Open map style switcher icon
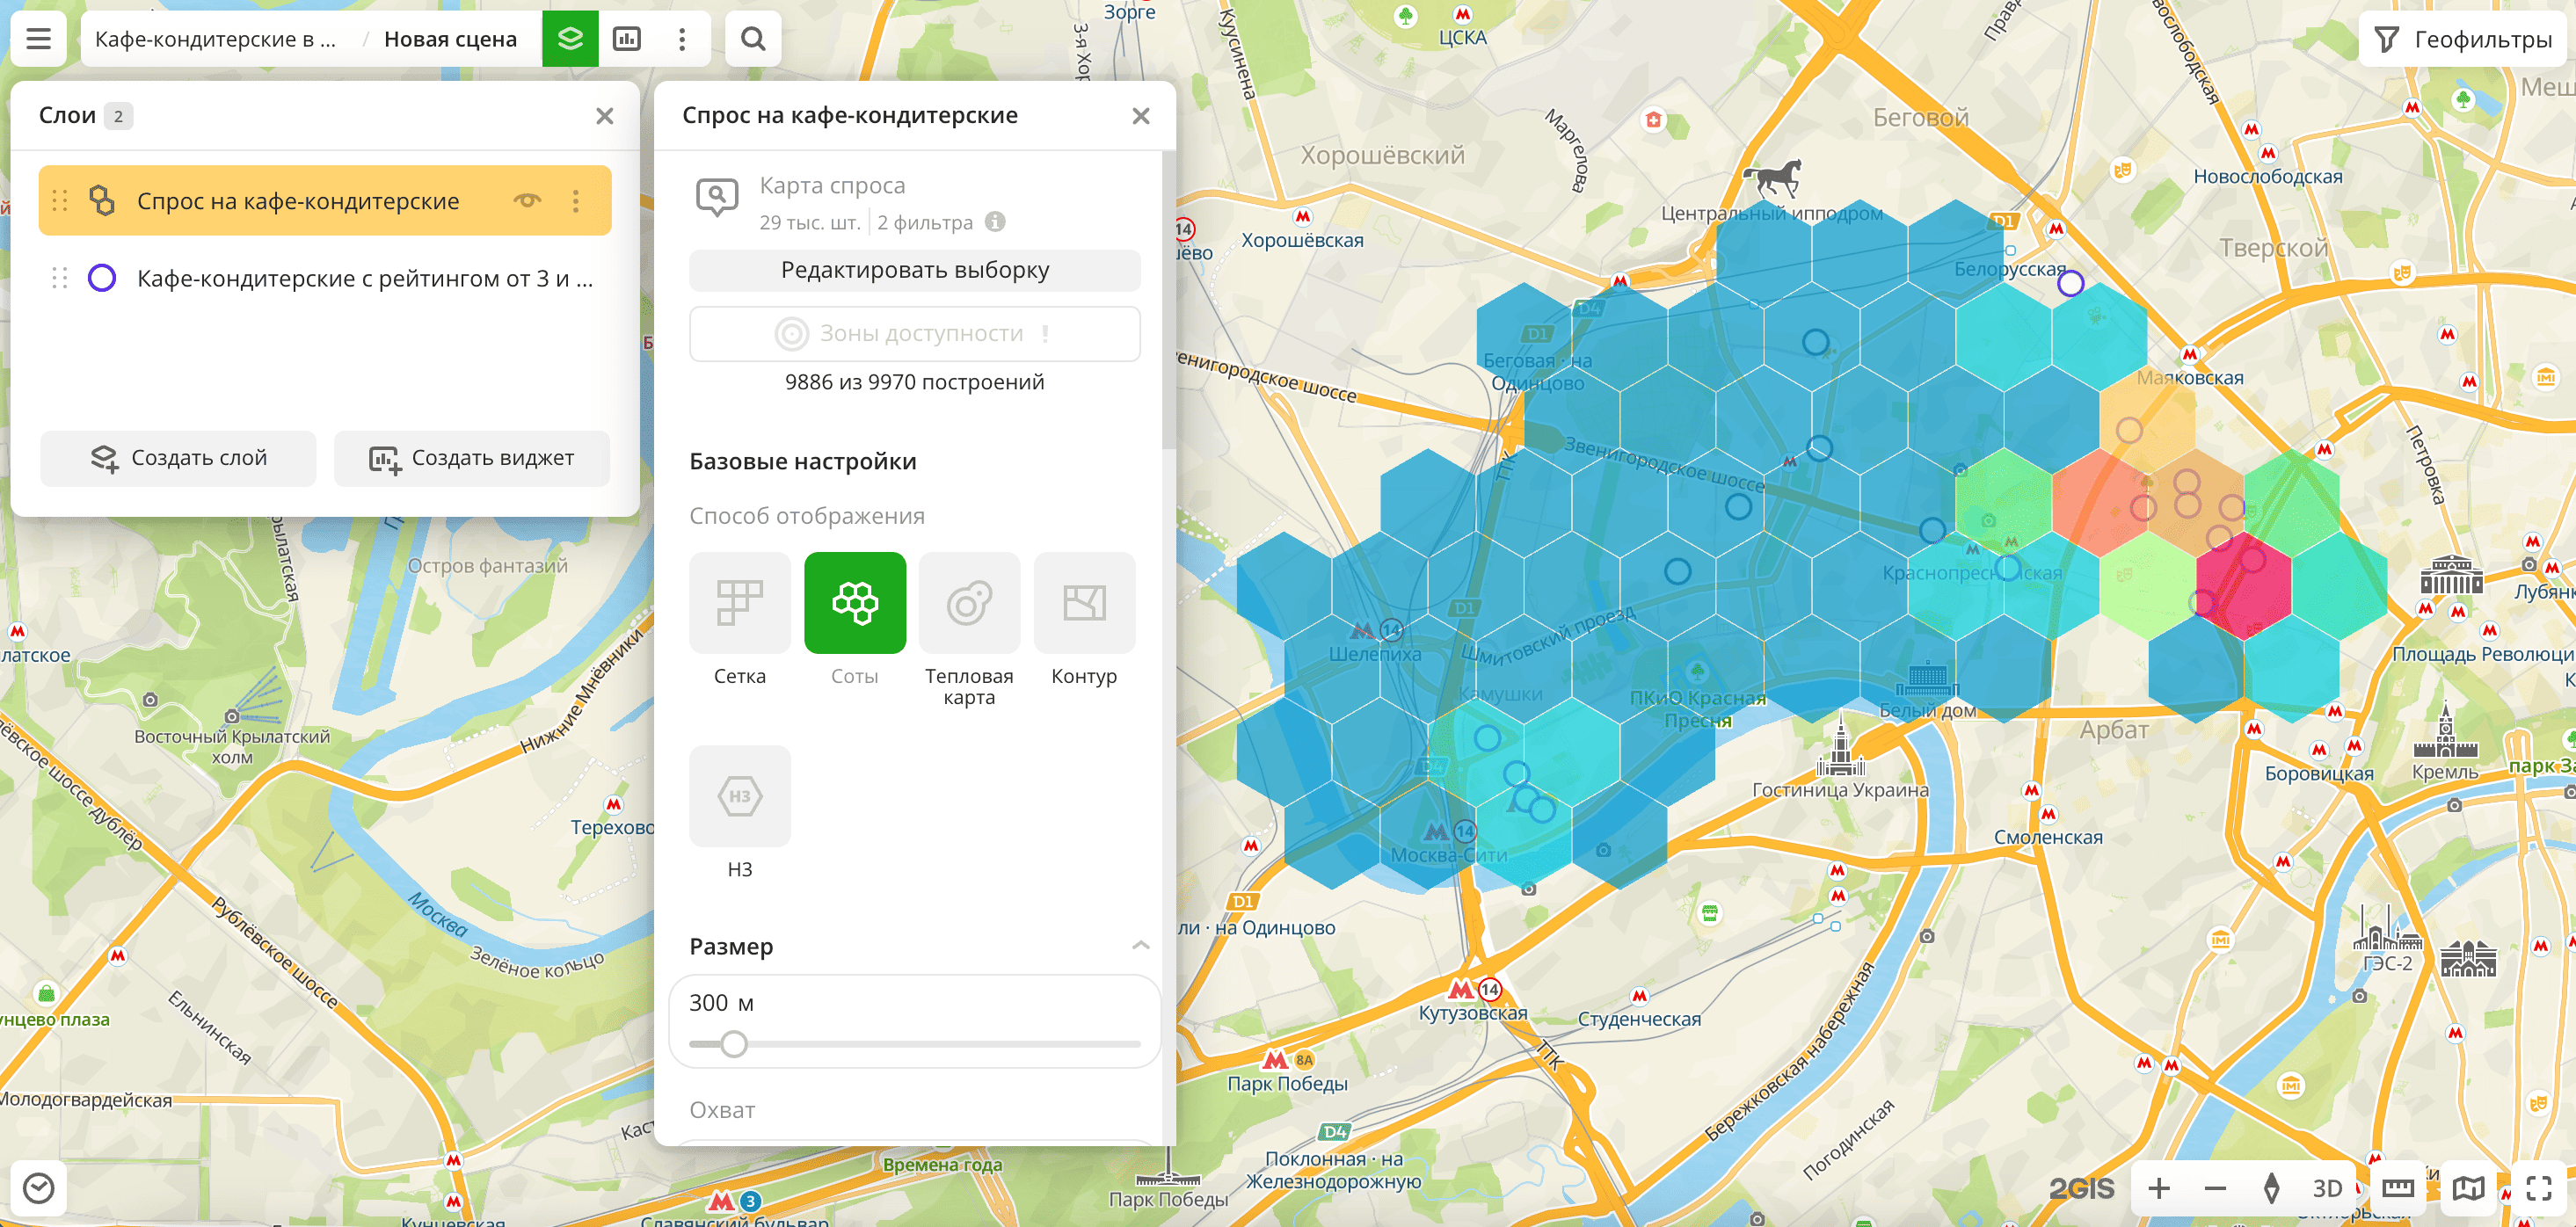Viewport: 2576px width, 1227px height. click(x=2467, y=1187)
